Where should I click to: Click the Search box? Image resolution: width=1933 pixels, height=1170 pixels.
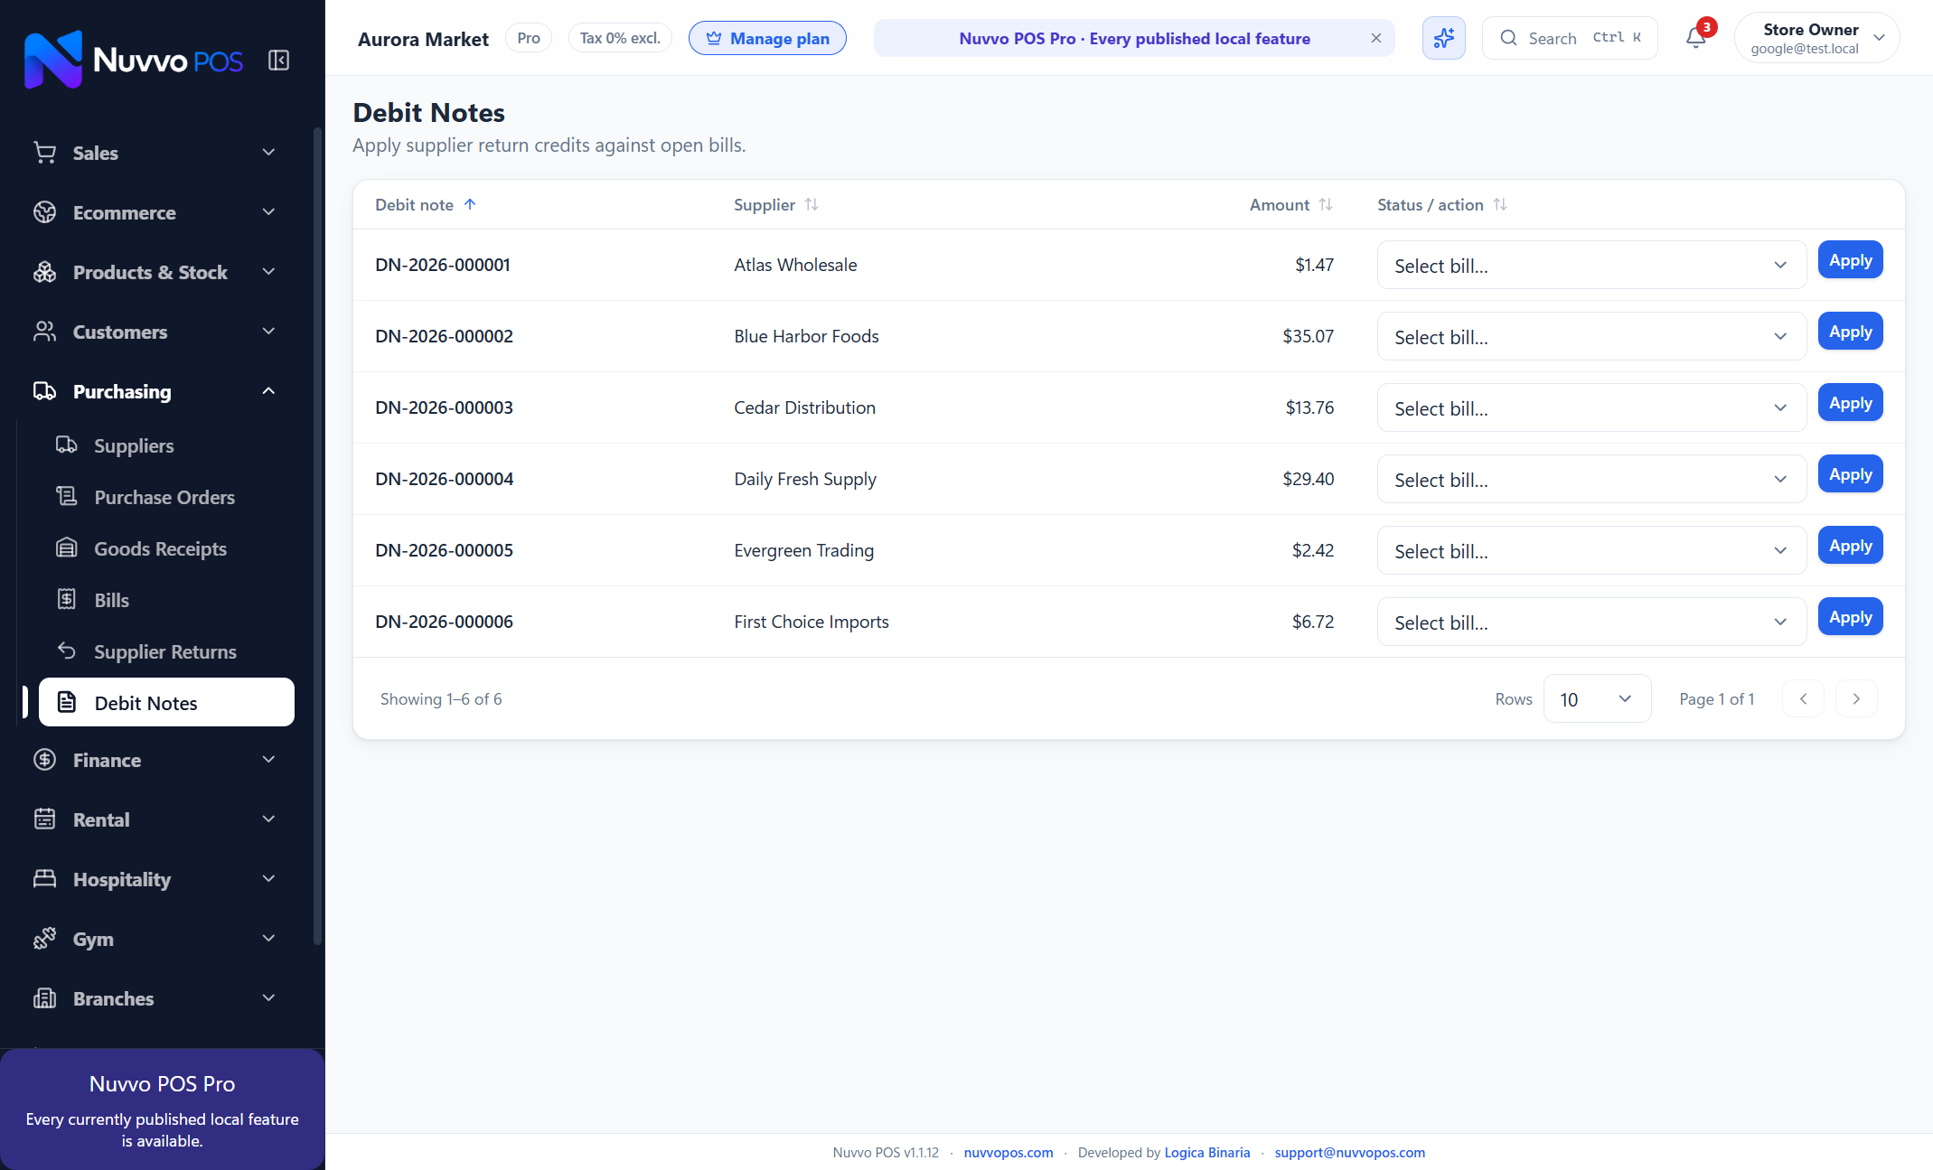pyautogui.click(x=1570, y=38)
